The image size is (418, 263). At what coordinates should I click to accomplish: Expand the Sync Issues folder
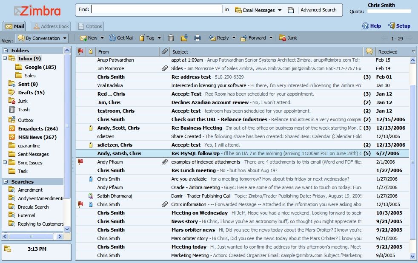(x=5, y=162)
